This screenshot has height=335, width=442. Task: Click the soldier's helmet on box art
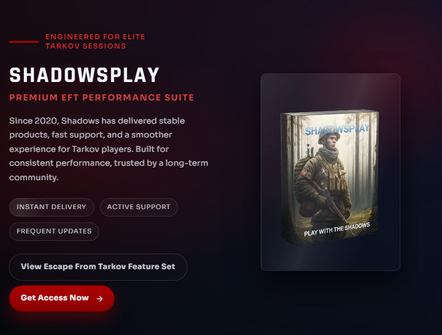328,133
